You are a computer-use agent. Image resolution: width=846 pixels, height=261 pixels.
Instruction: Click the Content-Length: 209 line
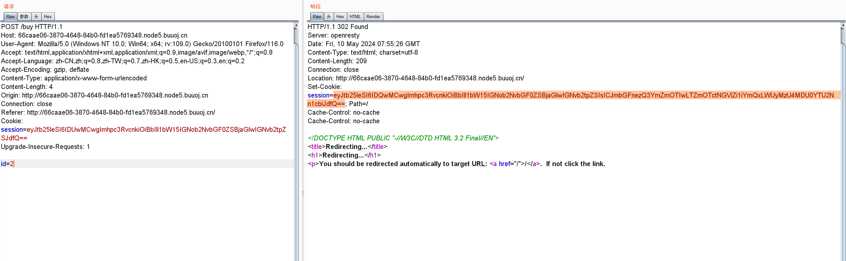coord(337,61)
